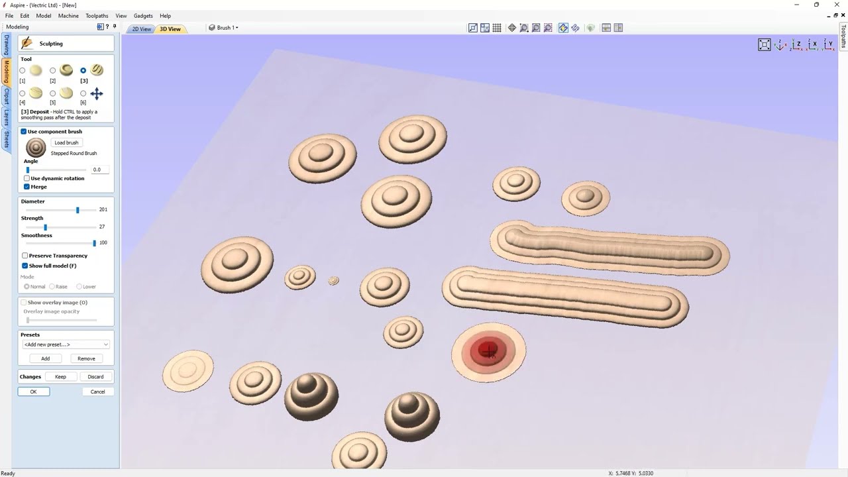This screenshot has height=477, width=848.
Task: Click the Discard changes button
Action: click(95, 376)
